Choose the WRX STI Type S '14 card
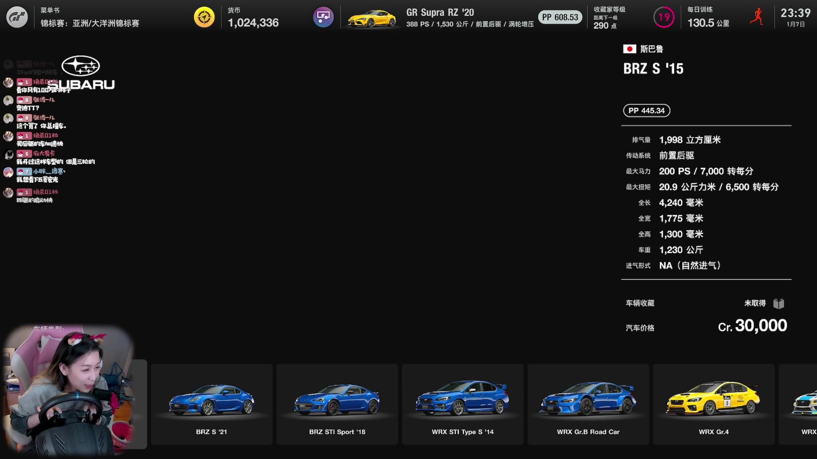The width and height of the screenshot is (817, 459). 463,404
